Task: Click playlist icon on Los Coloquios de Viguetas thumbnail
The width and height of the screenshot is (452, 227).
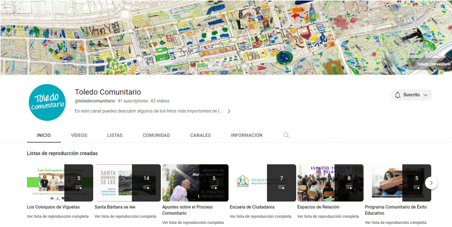Action: click(79, 188)
